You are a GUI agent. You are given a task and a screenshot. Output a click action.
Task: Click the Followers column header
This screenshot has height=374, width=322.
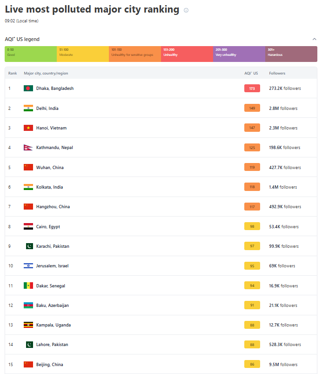277,73
